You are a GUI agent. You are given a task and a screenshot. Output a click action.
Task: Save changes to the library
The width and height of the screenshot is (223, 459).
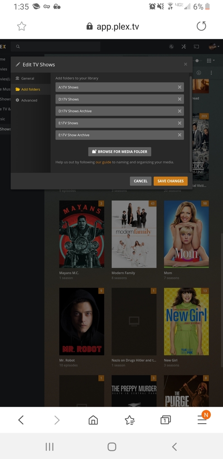[x=171, y=181]
